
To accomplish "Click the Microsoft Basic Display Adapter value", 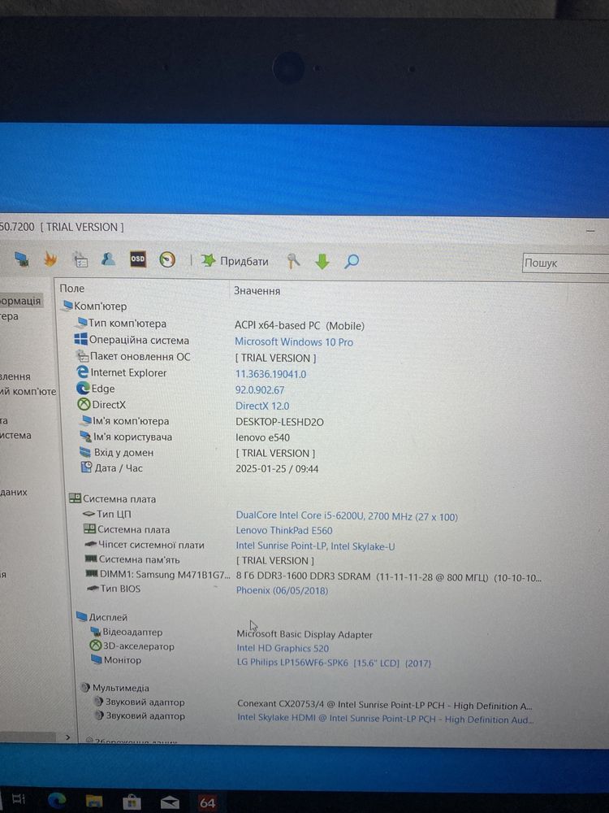I will (304, 635).
